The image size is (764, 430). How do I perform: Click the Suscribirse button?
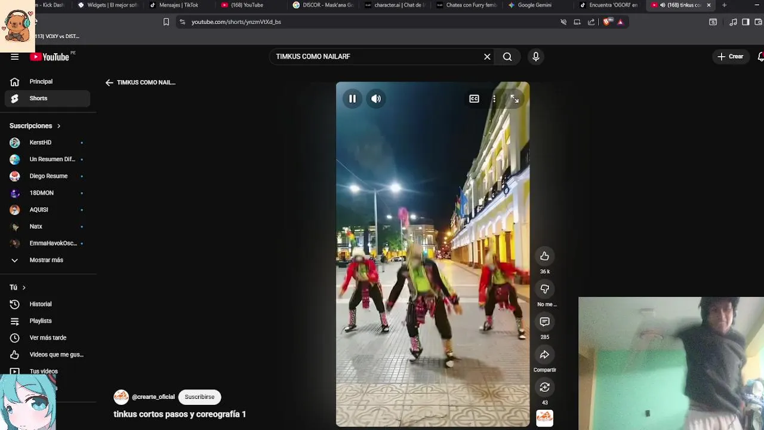pos(199,397)
